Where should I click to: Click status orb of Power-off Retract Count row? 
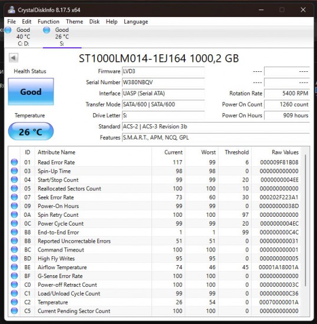14,285
